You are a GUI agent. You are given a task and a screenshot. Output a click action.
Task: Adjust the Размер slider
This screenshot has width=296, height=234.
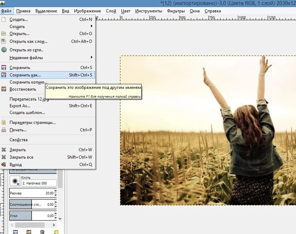coord(32,193)
